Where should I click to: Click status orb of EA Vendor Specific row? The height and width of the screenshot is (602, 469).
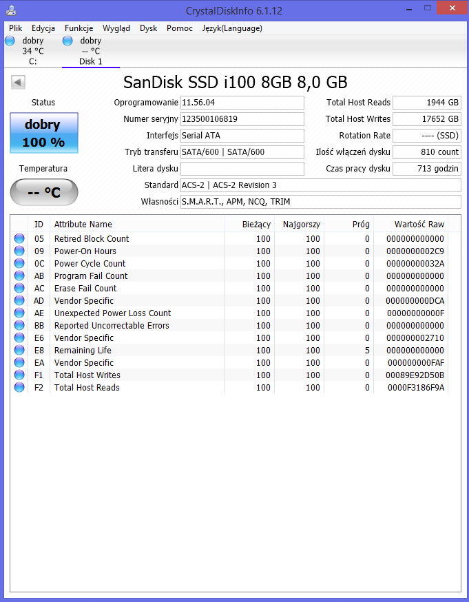[x=19, y=362]
